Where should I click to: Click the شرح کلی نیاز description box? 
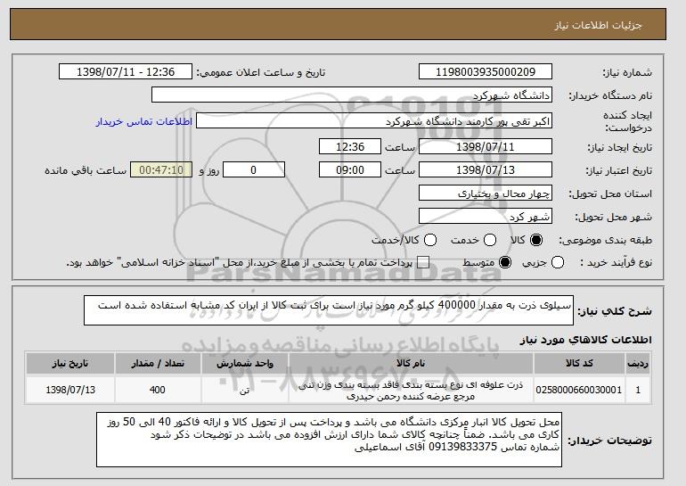click(329, 310)
